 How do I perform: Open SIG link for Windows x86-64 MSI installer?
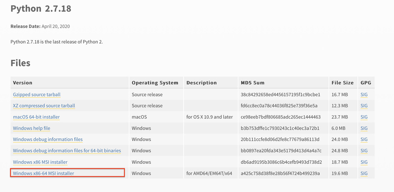click(x=364, y=173)
